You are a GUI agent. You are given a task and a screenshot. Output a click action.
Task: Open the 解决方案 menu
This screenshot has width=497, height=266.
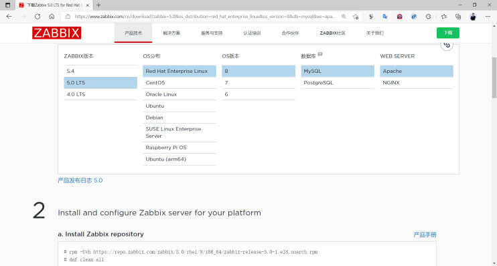tap(171, 33)
